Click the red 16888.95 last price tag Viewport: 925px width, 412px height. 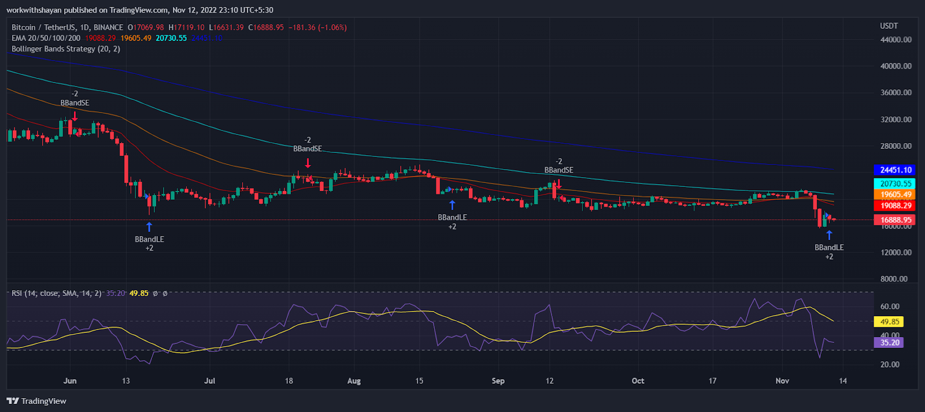895,220
